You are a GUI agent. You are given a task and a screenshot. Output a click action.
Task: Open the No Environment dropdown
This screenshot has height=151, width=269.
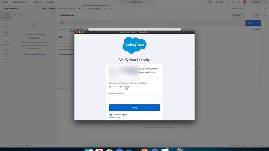(245, 8)
